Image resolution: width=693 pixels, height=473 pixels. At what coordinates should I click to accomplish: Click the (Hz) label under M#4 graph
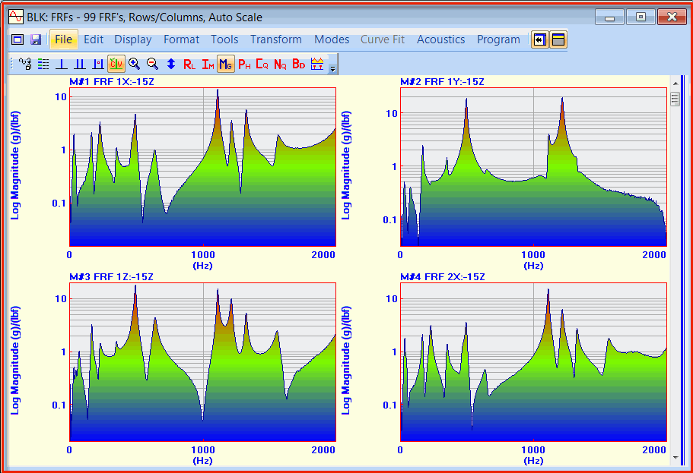pyautogui.click(x=533, y=461)
